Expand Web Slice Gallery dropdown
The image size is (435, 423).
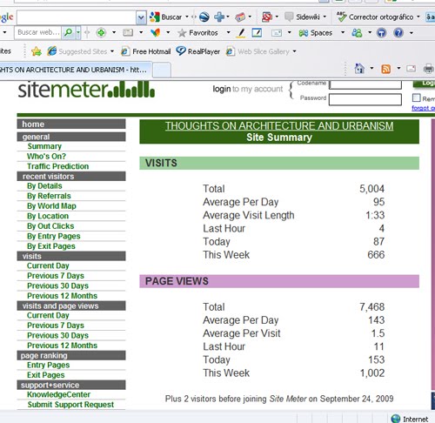click(x=294, y=51)
